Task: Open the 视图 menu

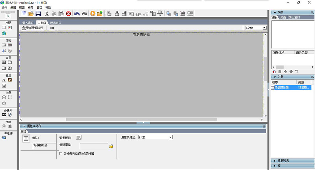Action: (22, 7)
